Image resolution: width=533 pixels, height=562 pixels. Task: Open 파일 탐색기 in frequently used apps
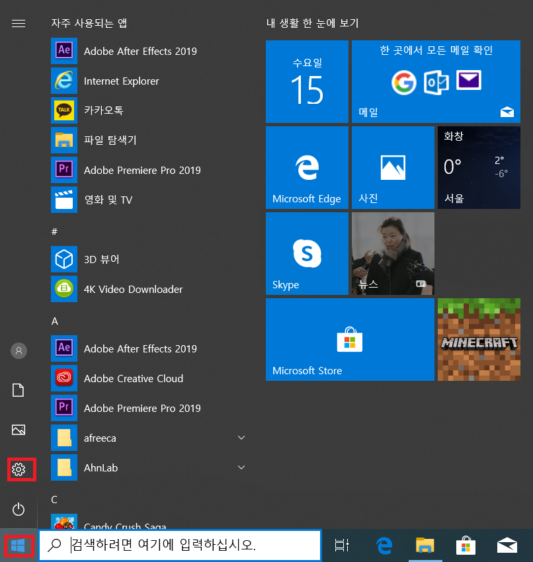149,140
